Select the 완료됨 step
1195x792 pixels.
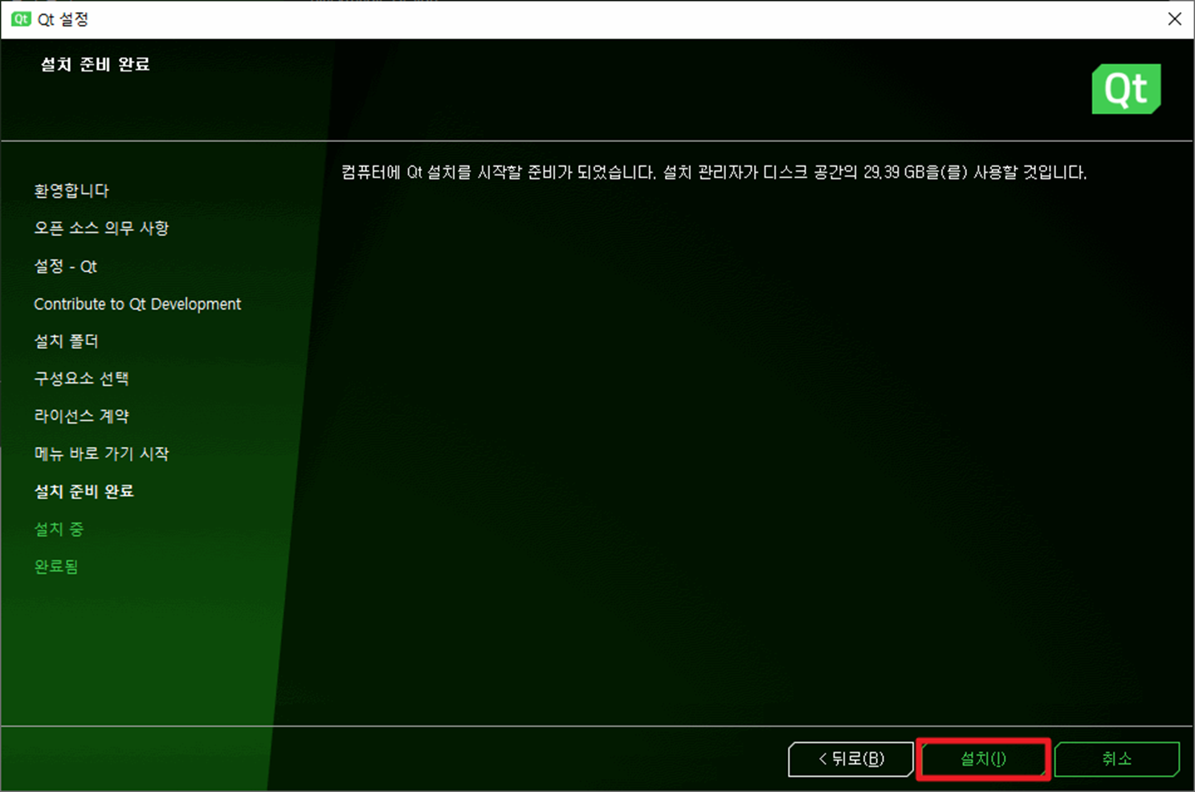coord(56,567)
